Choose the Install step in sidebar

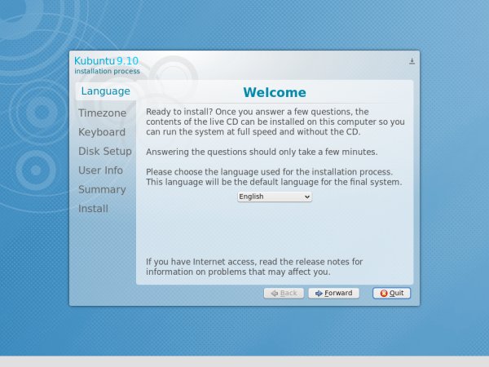click(x=93, y=209)
